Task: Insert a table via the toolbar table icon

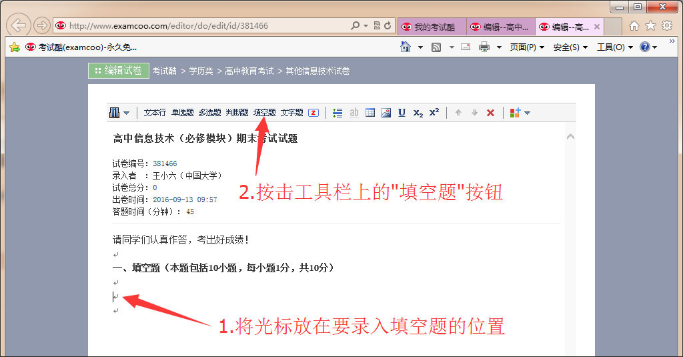Action: click(370, 113)
